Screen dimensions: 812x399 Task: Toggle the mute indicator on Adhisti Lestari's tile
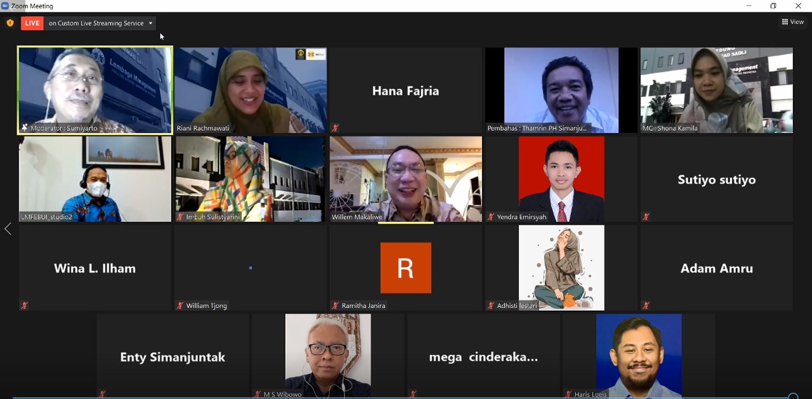click(491, 305)
